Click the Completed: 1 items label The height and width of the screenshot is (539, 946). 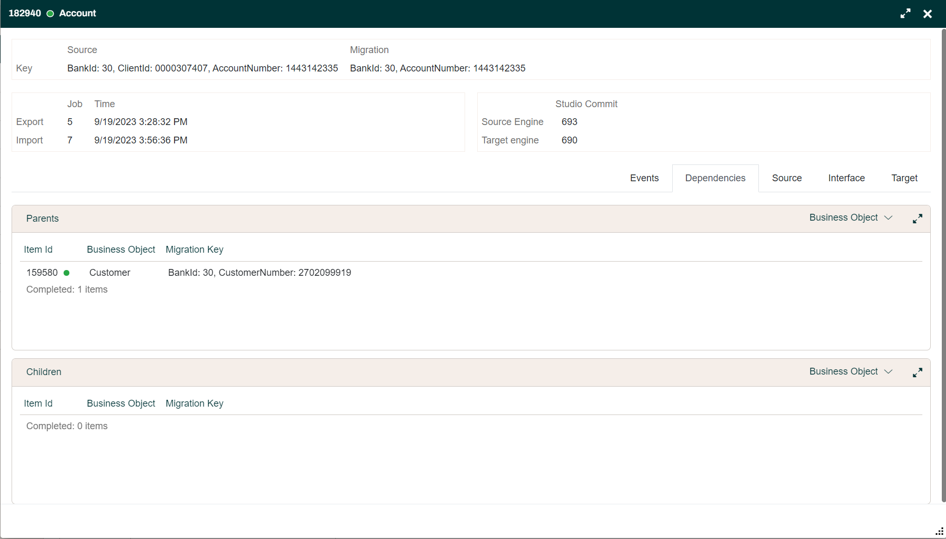click(x=67, y=289)
